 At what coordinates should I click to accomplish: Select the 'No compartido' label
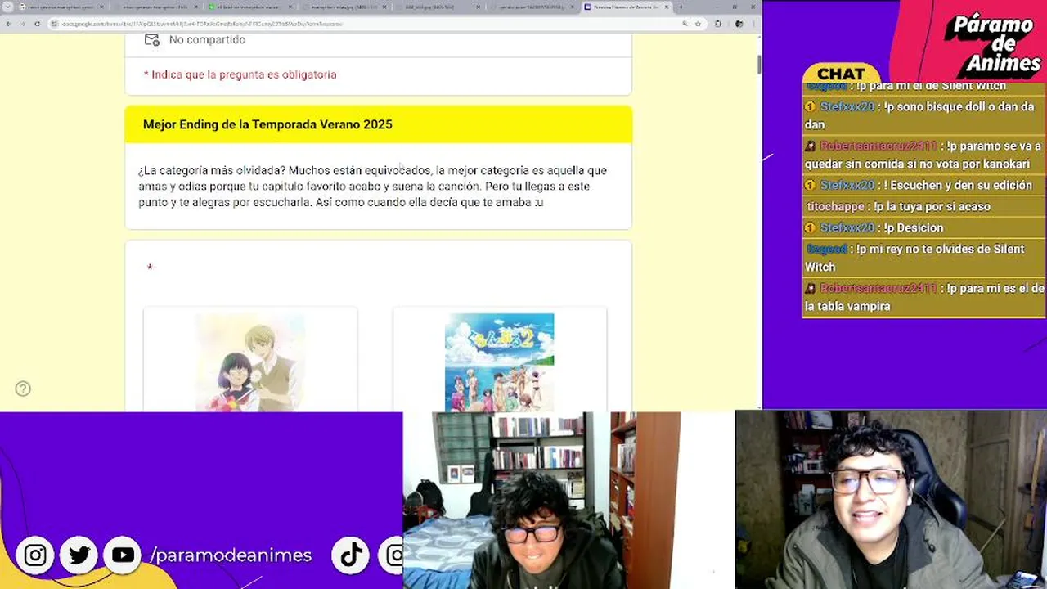pos(207,39)
